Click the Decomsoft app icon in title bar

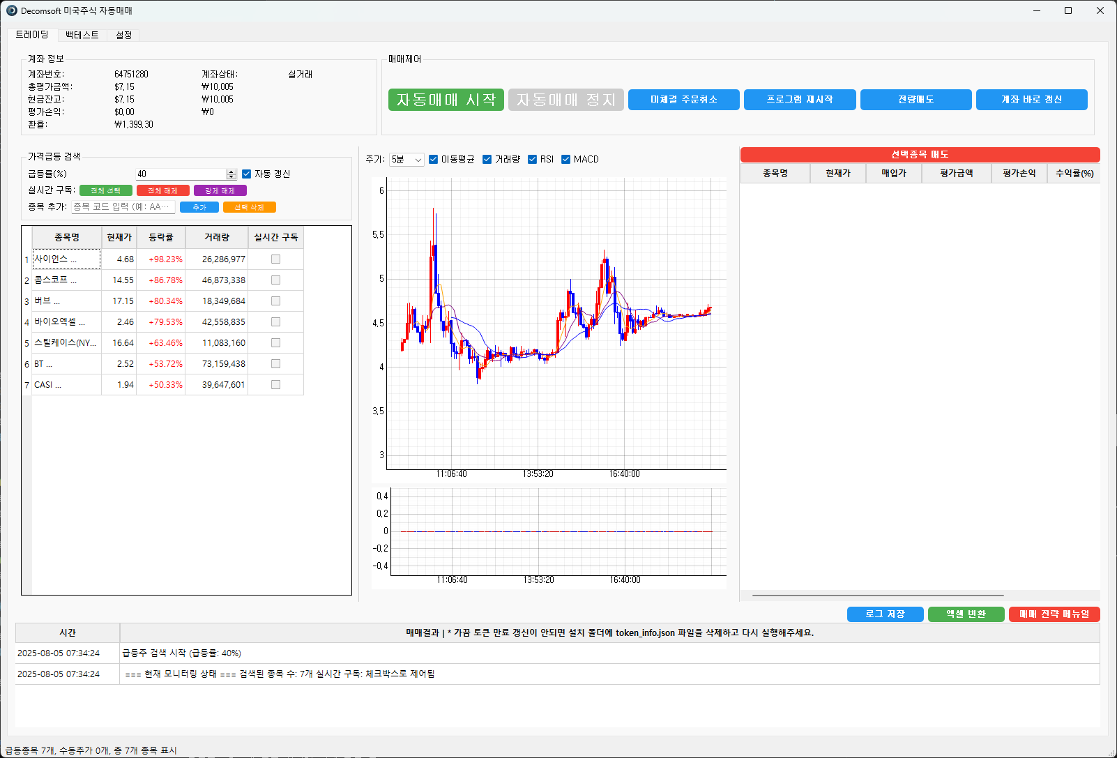(x=11, y=10)
